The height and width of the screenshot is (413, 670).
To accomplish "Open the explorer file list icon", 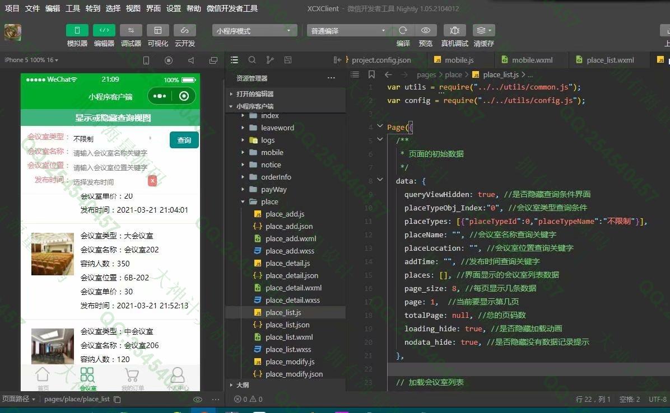I will click(234, 60).
